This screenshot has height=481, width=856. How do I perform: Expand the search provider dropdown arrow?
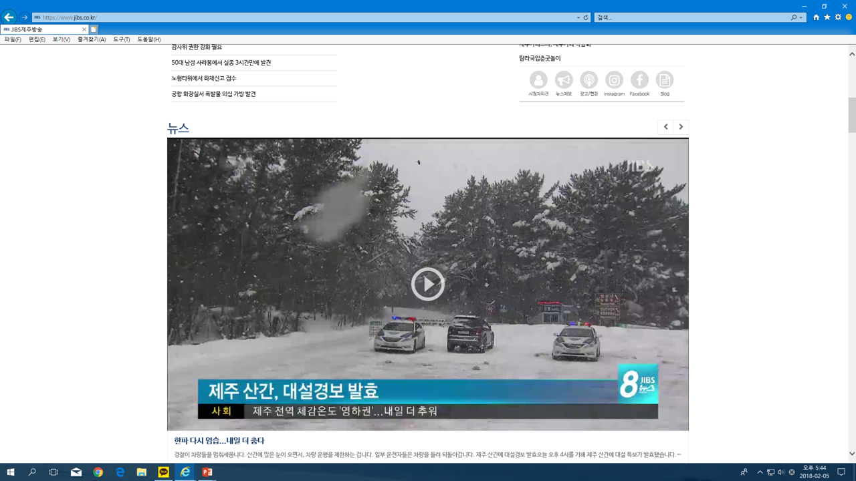pos(801,18)
